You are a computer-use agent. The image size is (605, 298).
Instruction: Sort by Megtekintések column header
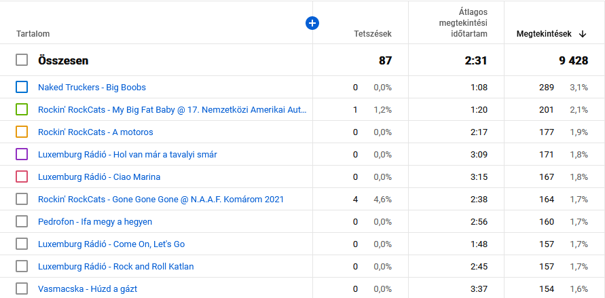pyautogui.click(x=543, y=33)
